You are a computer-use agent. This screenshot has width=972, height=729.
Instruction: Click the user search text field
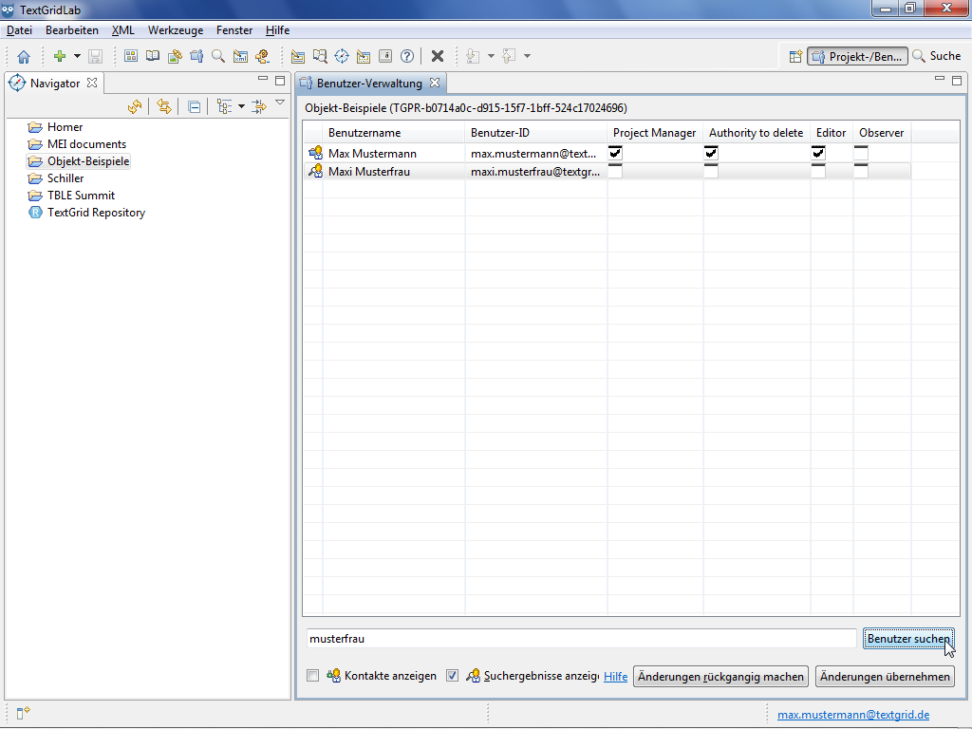tap(581, 639)
